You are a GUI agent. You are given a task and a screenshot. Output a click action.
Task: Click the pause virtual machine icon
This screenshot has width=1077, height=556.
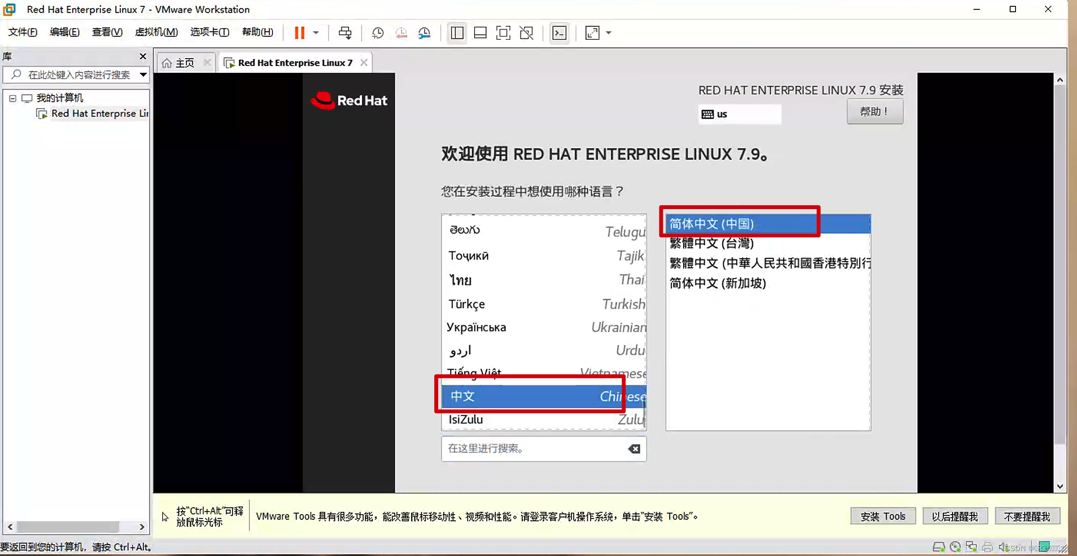299,33
